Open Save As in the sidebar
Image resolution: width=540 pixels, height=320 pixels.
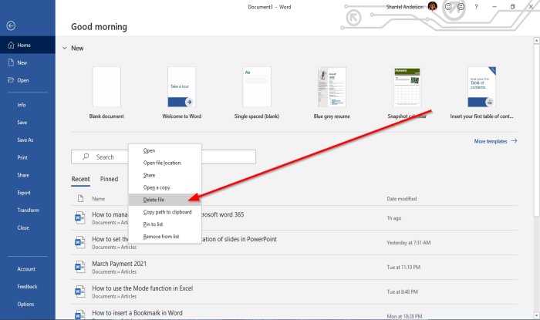pyautogui.click(x=25, y=140)
